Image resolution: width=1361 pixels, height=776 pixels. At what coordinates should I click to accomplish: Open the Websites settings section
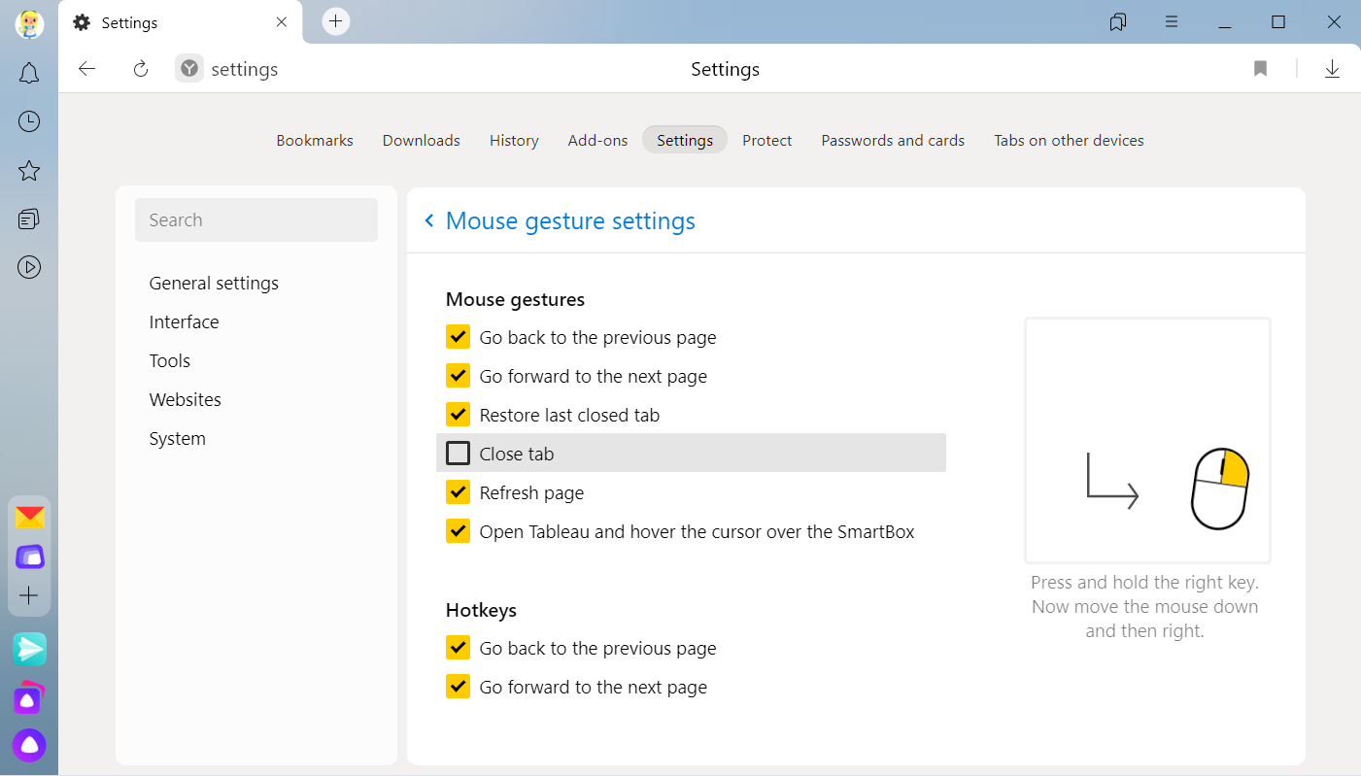(185, 400)
